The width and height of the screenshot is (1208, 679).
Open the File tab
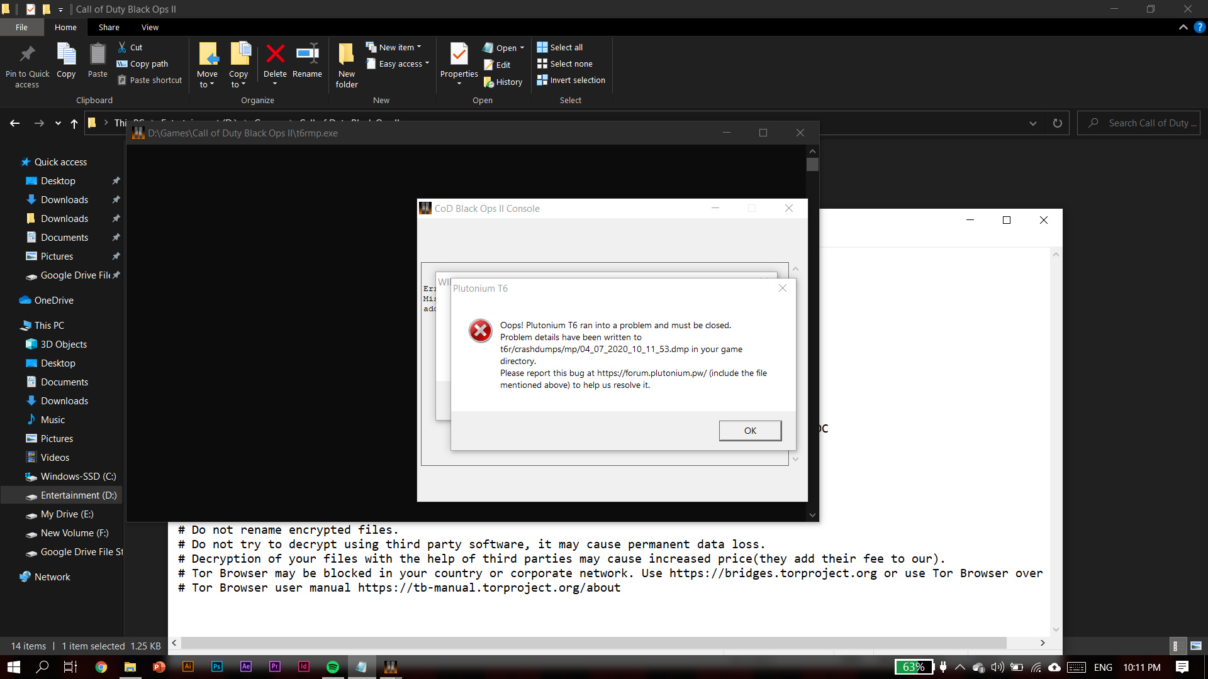coord(22,27)
